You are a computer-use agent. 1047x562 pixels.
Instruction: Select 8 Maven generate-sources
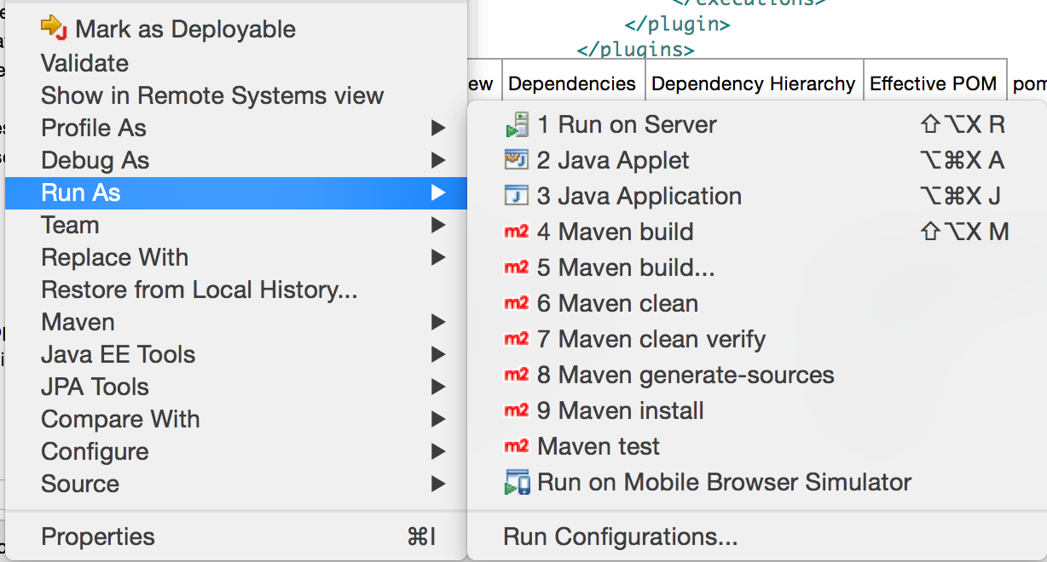[x=757, y=375]
